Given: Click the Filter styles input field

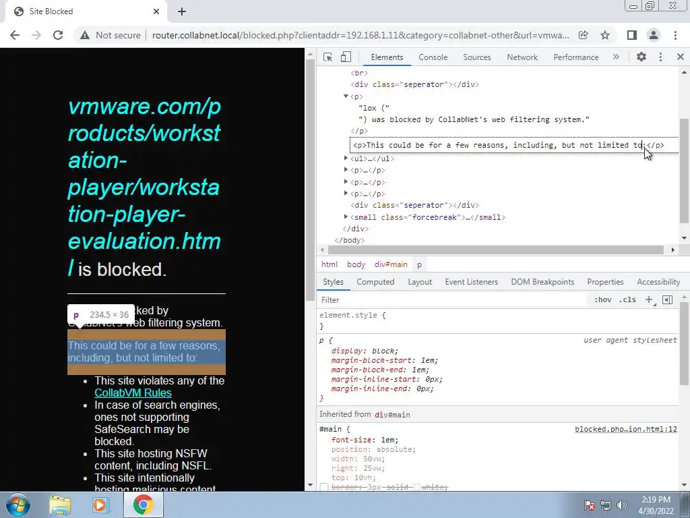Looking at the screenshot, I should pyautogui.click(x=453, y=300).
